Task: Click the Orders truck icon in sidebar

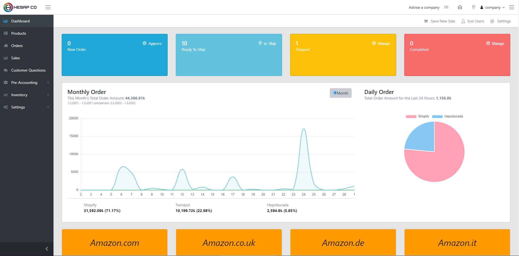Action: pyautogui.click(x=5, y=46)
